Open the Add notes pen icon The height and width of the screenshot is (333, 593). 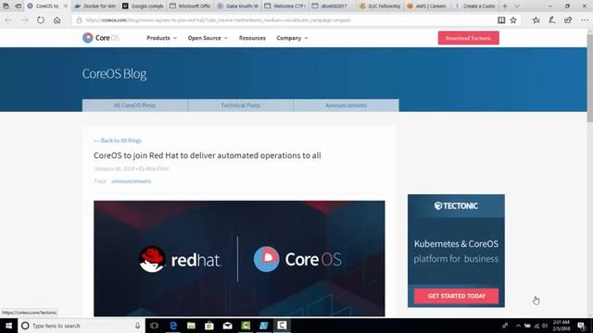[552, 20]
